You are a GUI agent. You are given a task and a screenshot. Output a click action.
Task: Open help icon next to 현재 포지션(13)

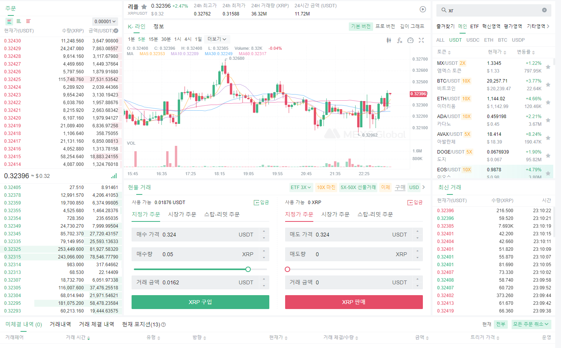[x=163, y=324]
